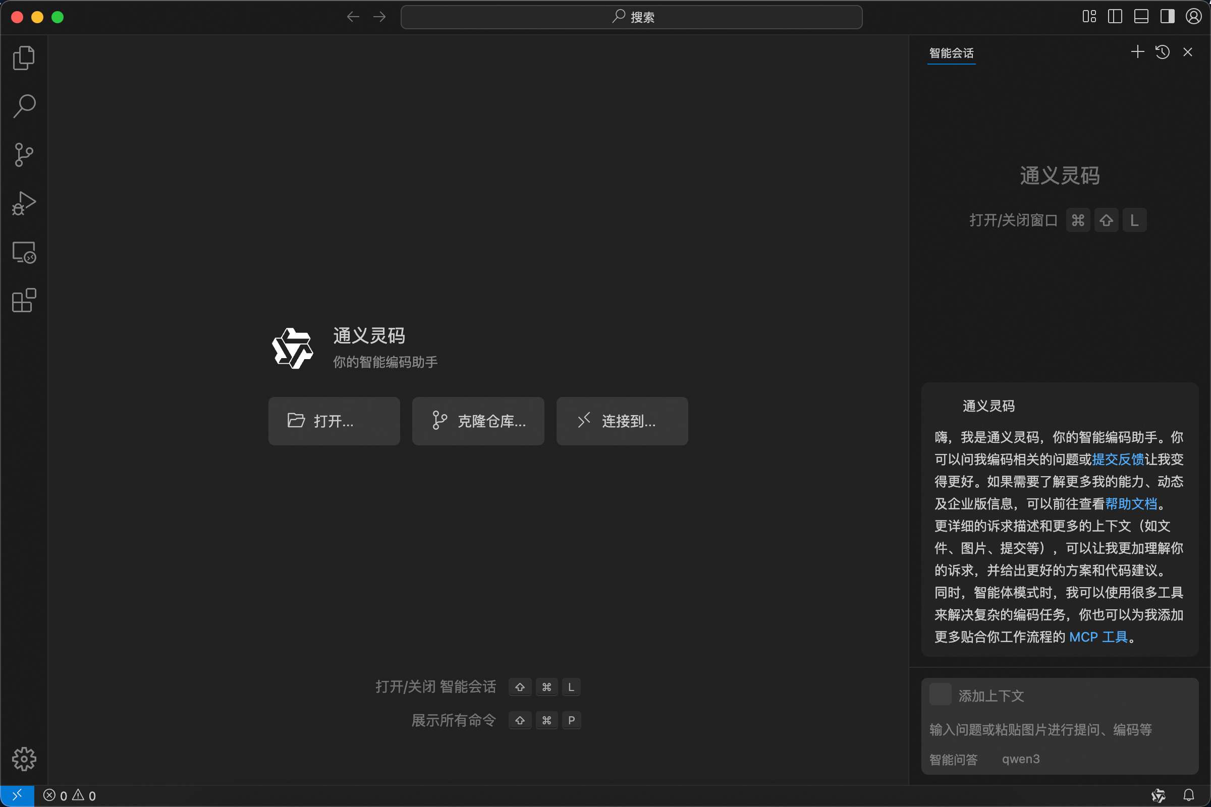
Task: Open conversation history in the chat panel
Action: (1163, 51)
